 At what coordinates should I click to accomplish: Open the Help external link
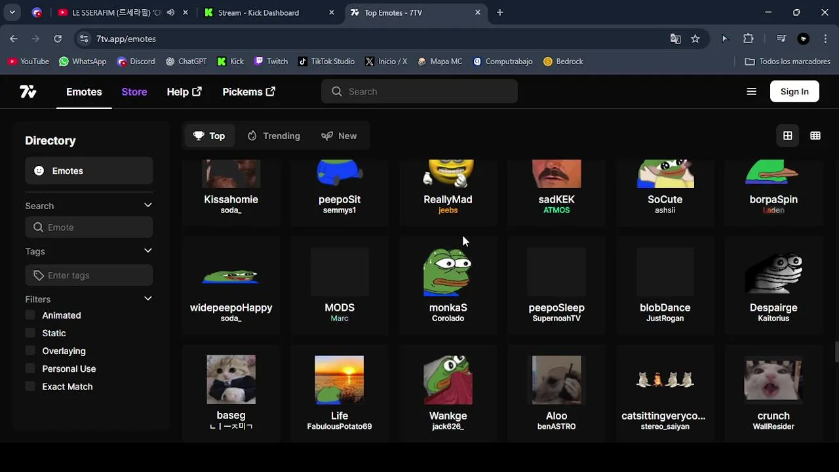click(x=184, y=92)
